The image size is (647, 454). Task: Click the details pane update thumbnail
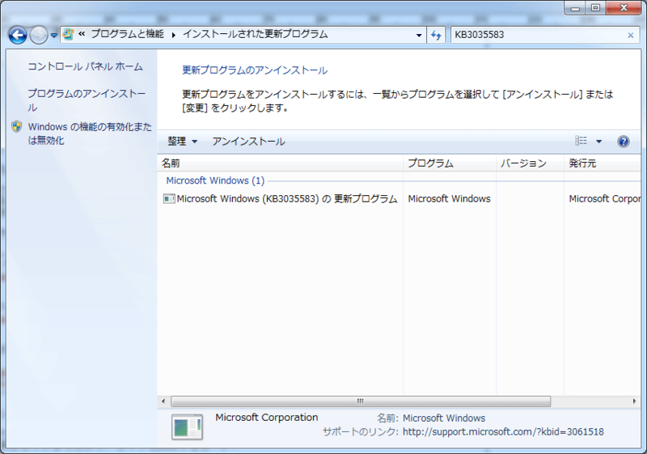[187, 426]
